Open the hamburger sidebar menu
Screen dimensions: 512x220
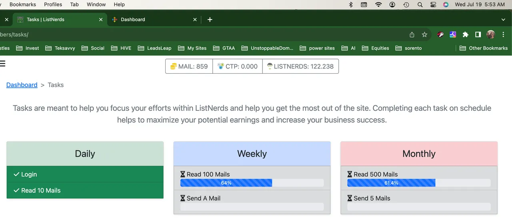tap(2, 63)
